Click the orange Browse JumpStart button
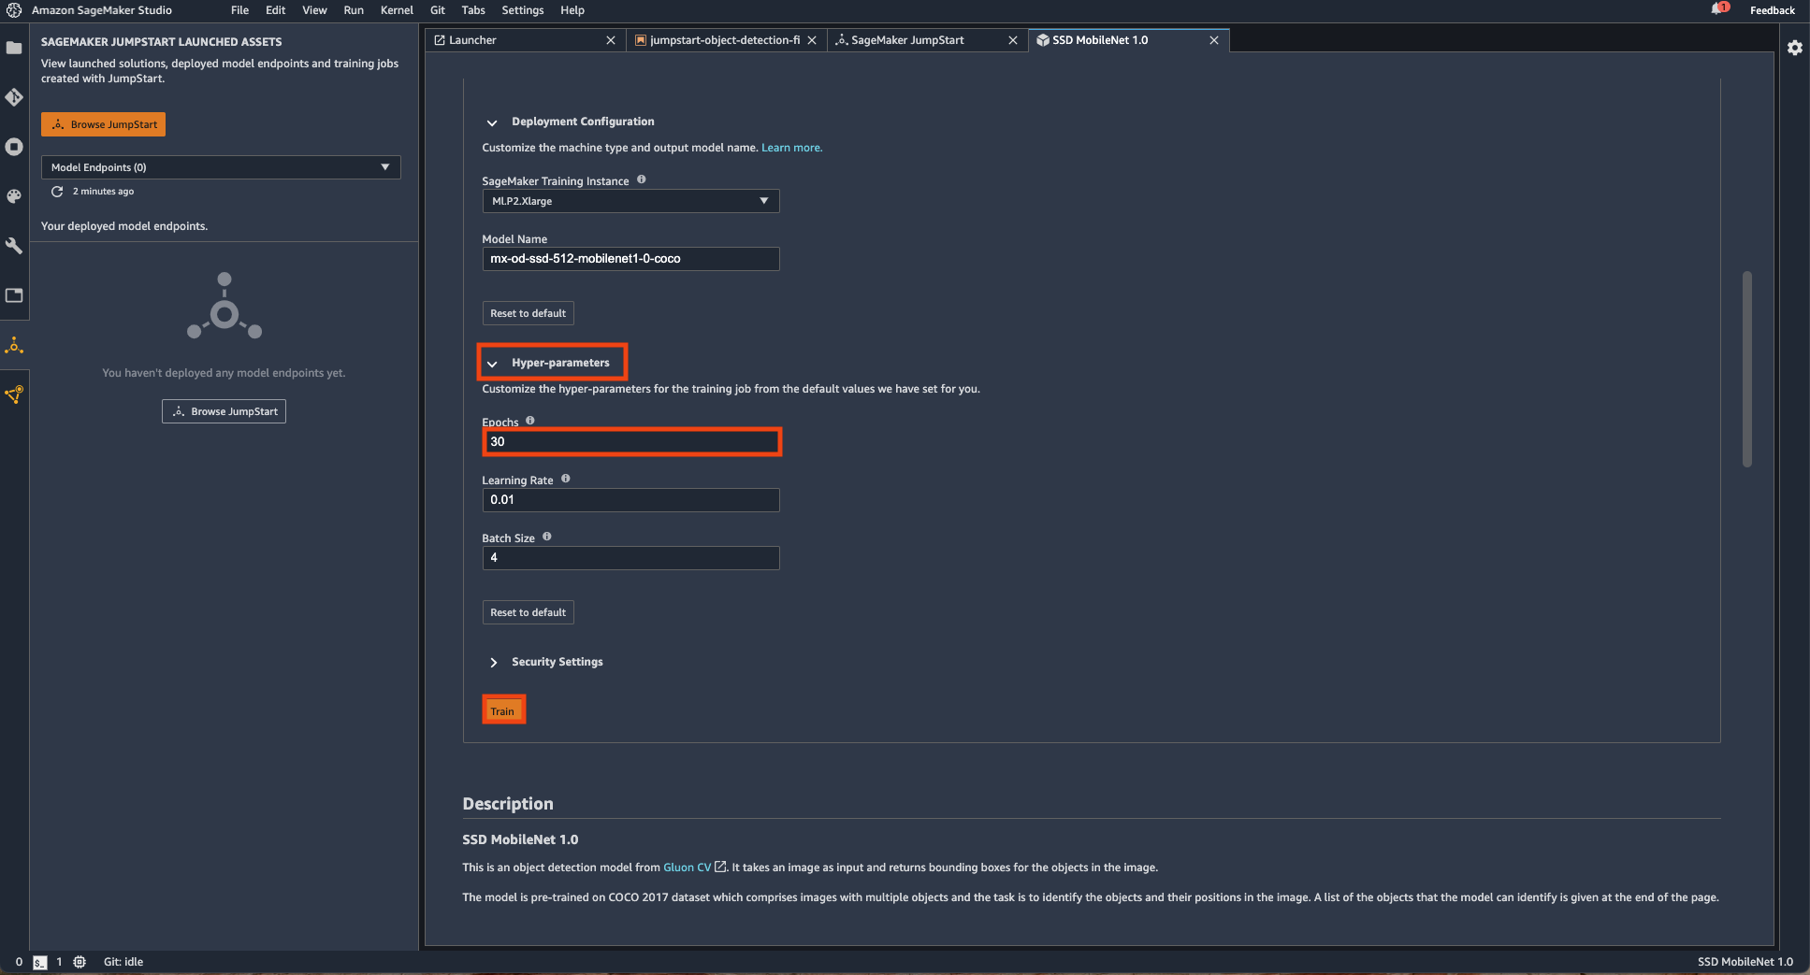This screenshot has width=1810, height=975. tap(104, 124)
